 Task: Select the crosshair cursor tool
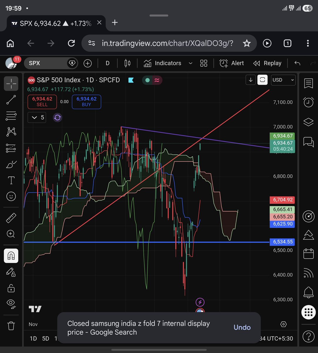[11, 83]
